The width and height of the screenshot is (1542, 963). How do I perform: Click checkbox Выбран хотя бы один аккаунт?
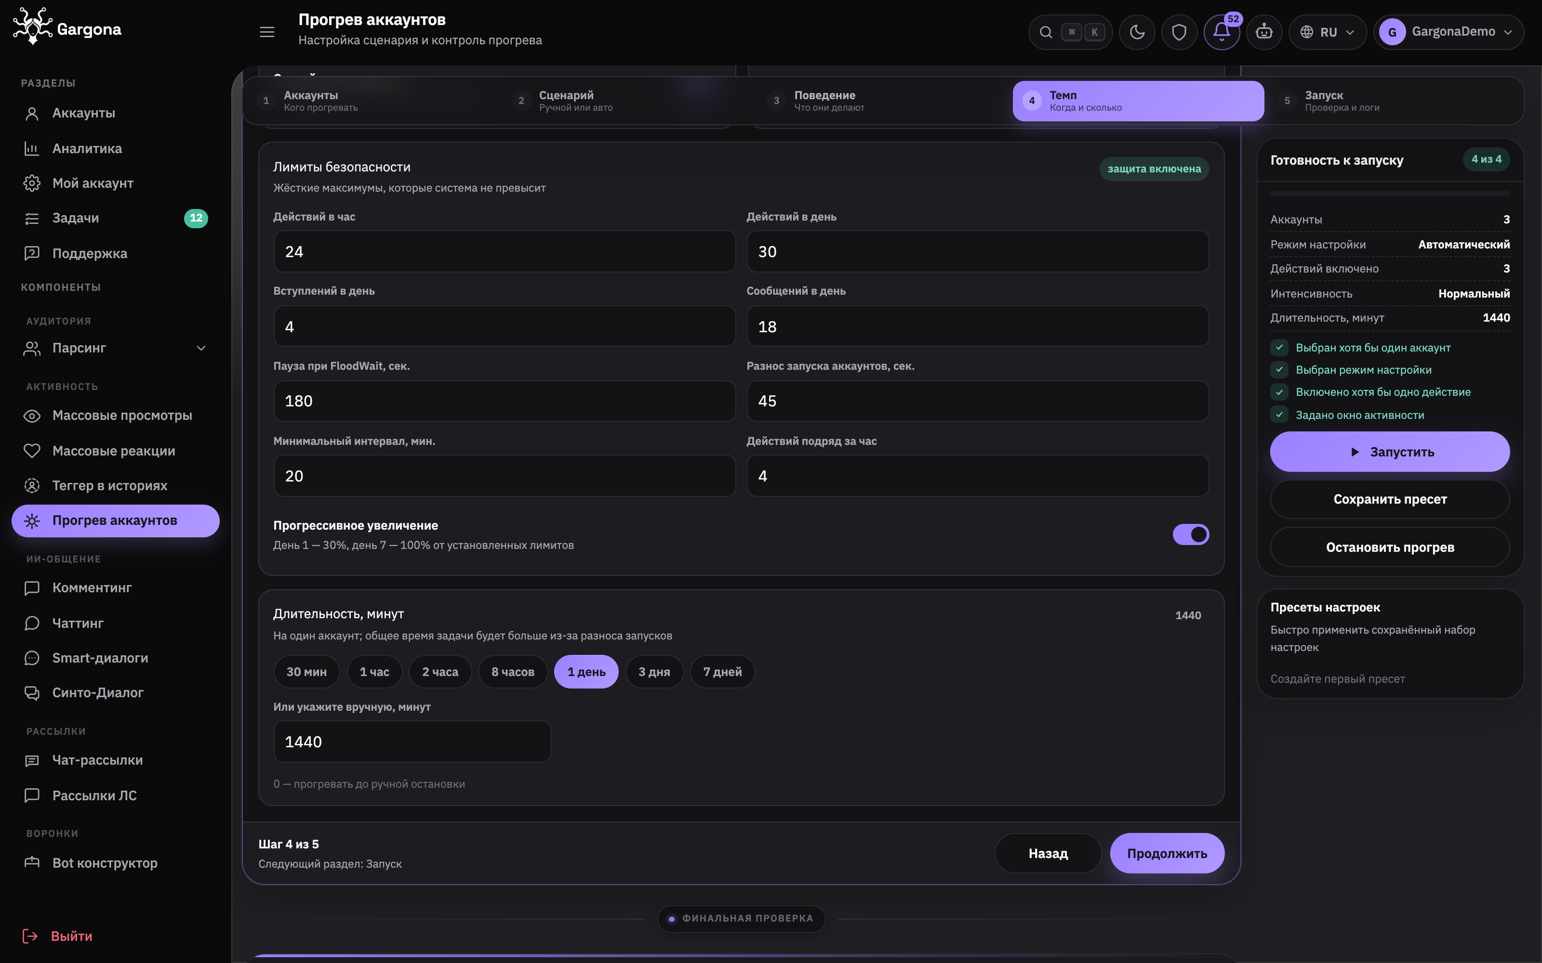(1279, 348)
